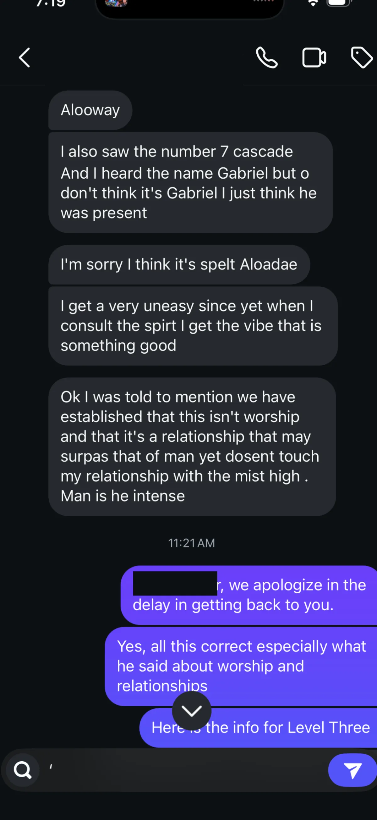Tap the Dynamic Island activity thumbnail
This screenshot has height=820, width=377.
tap(116, 3)
